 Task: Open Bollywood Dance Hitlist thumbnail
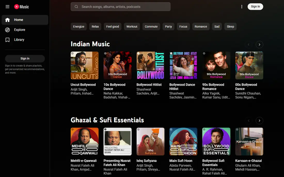click(x=183, y=66)
